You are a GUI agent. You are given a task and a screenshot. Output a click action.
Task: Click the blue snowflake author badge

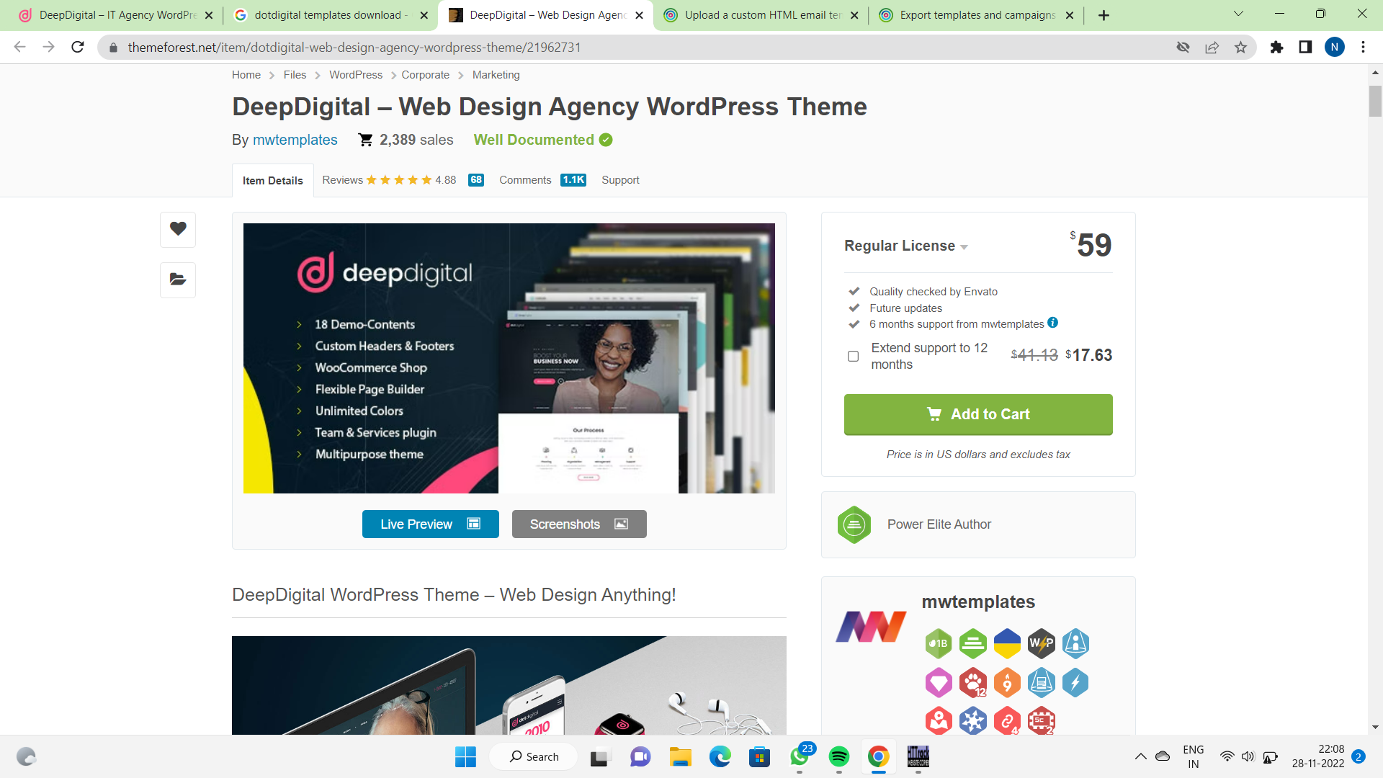(x=973, y=720)
